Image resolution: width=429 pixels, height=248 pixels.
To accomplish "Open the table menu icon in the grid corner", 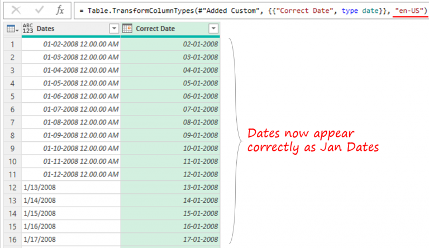I will (x=11, y=28).
